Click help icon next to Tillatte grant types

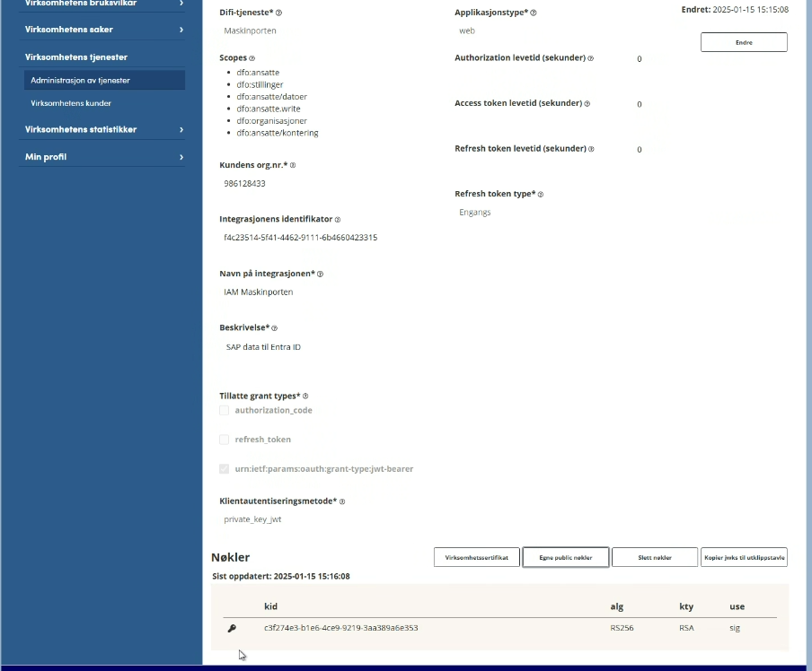tap(305, 396)
